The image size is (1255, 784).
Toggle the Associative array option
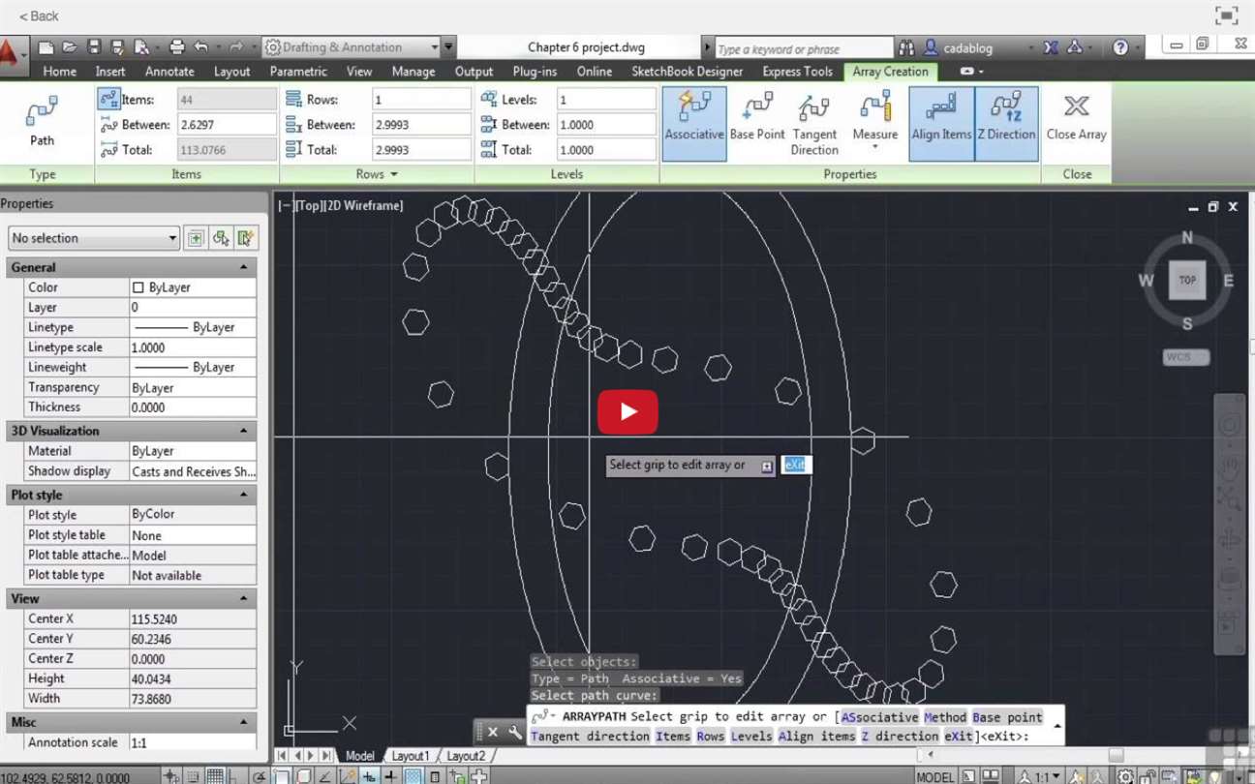pos(694,123)
